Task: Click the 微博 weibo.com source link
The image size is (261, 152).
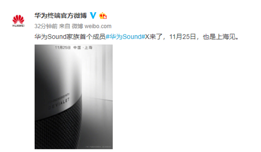Action: pyautogui.click(x=92, y=26)
